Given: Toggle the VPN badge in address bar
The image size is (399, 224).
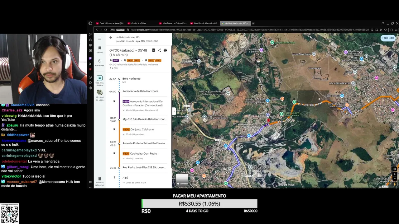Looking at the screenshot, I should [x=112, y=30].
